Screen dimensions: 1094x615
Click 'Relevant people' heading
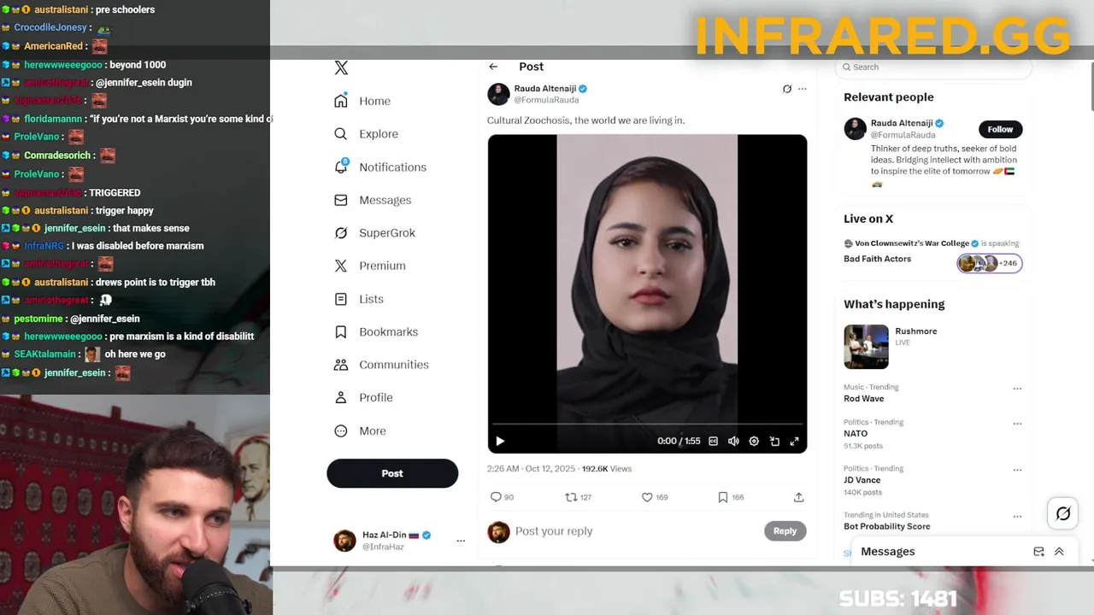pyautogui.click(x=889, y=97)
